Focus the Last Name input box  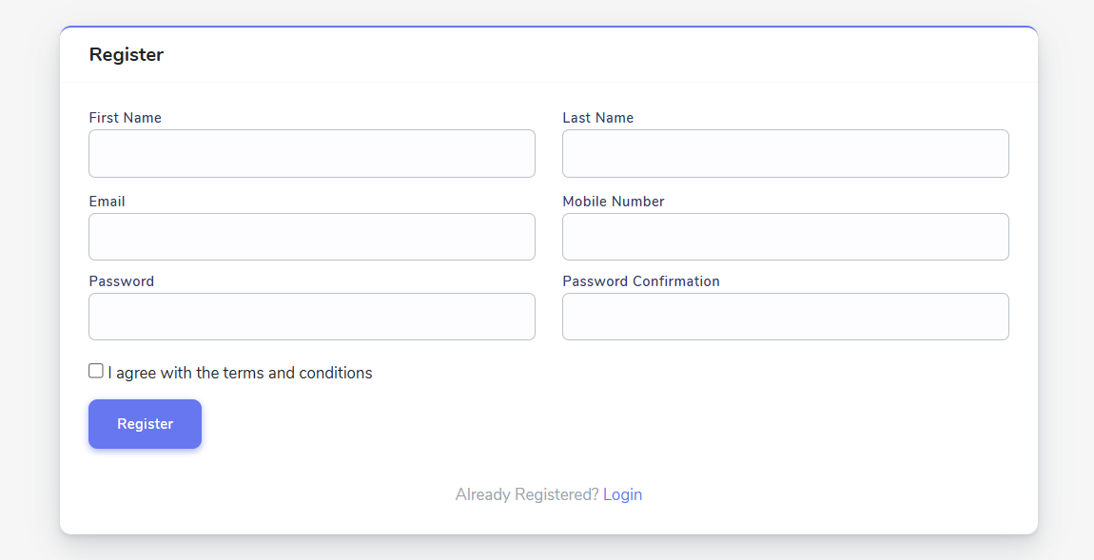pyautogui.click(x=786, y=153)
